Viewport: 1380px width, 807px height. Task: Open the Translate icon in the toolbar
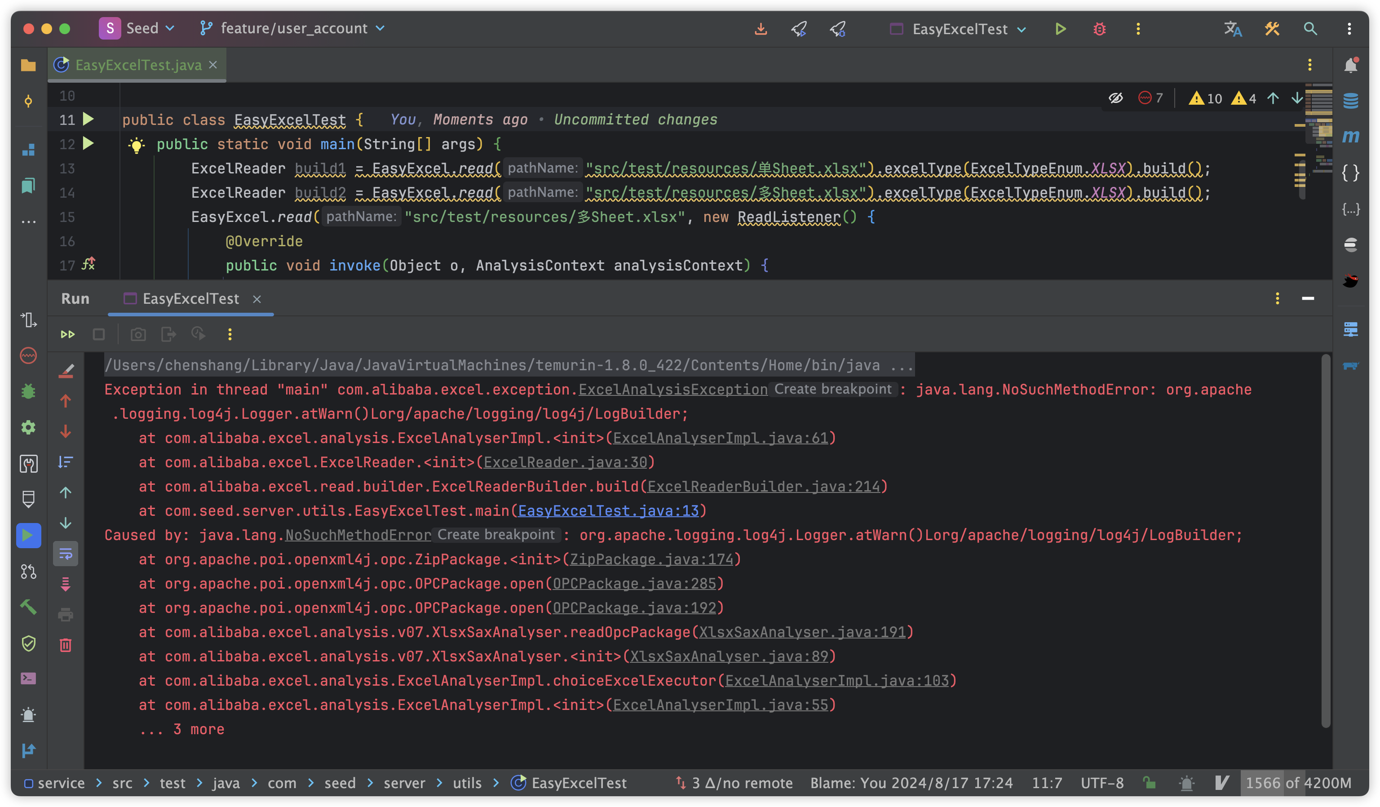coord(1233,28)
